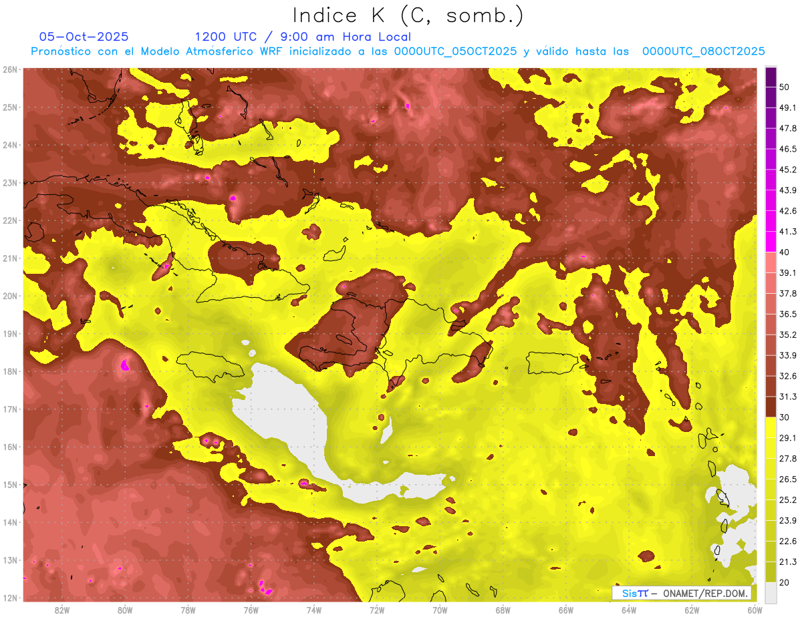The height and width of the screenshot is (619, 802).
Task: Click the colorbar value "47.8"
Action: coord(787,128)
